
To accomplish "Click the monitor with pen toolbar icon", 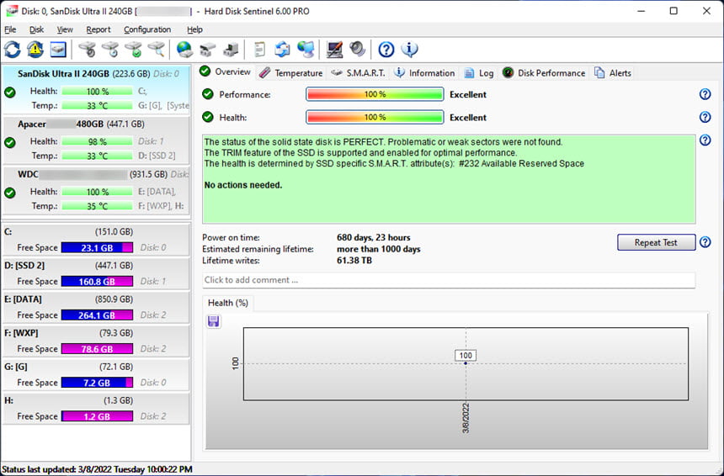I will click(334, 50).
